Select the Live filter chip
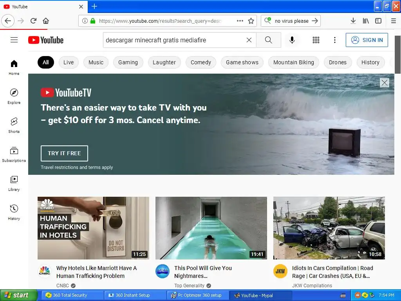This screenshot has width=401, height=301. pyautogui.click(x=69, y=62)
